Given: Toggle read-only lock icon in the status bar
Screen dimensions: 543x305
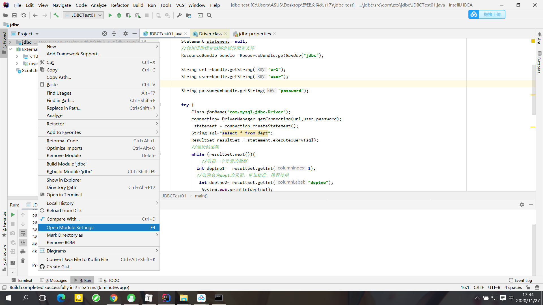Looking at the screenshot, I should click(528, 287).
